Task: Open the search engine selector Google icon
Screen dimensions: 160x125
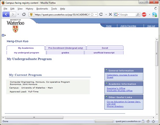Action: pos(116,15)
